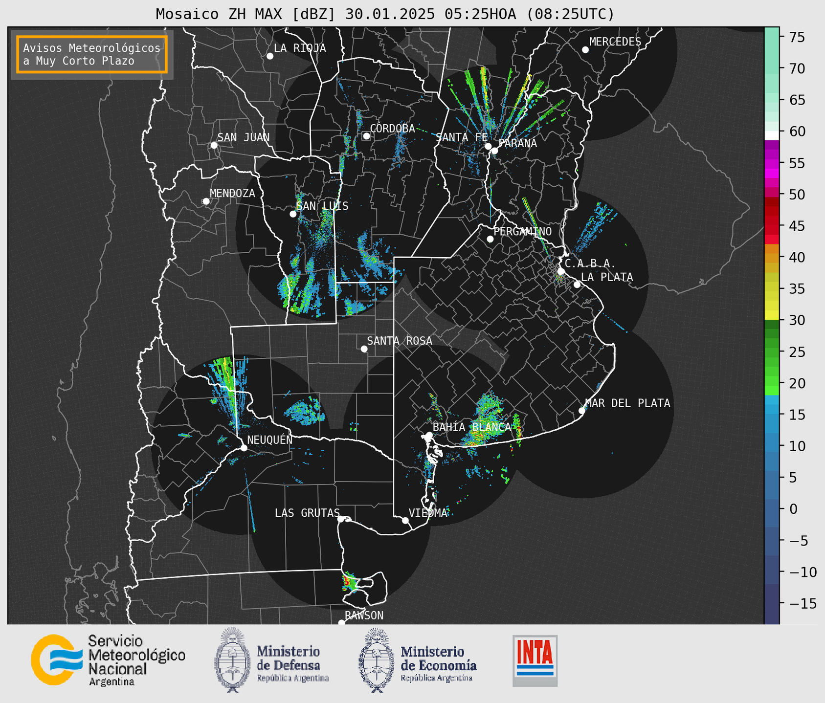The image size is (825, 703).
Task: Click the Servicio Meteorológico Nacional Argentina text
Action: click(x=137, y=660)
